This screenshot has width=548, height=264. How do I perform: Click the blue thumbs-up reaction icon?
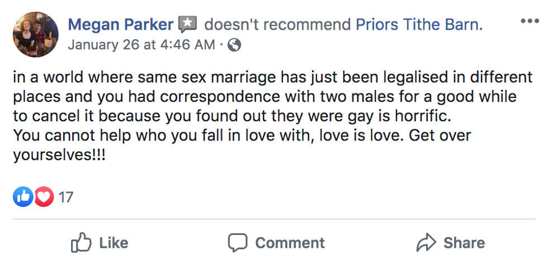coord(23,196)
